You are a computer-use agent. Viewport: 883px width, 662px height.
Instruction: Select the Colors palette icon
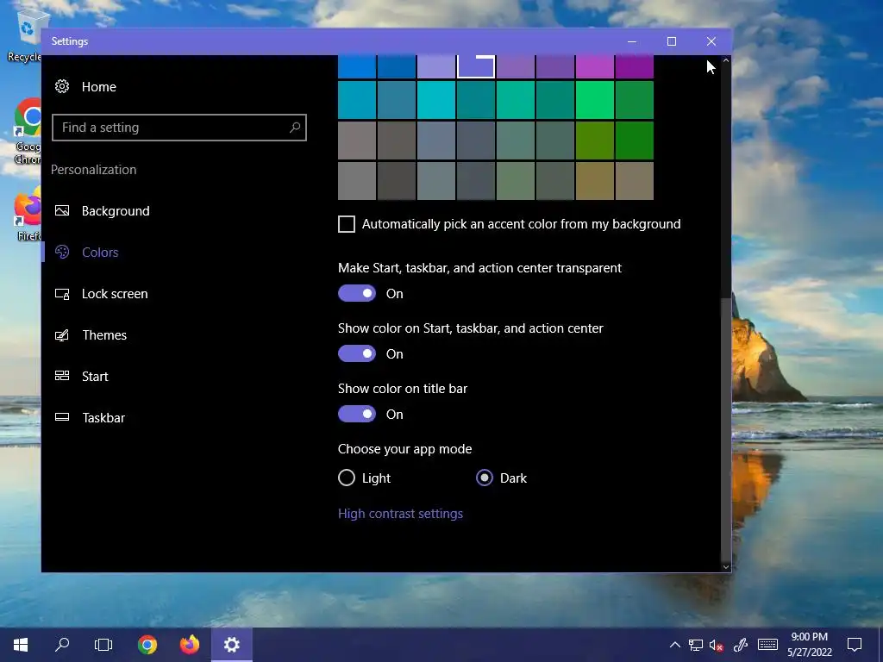(x=62, y=253)
